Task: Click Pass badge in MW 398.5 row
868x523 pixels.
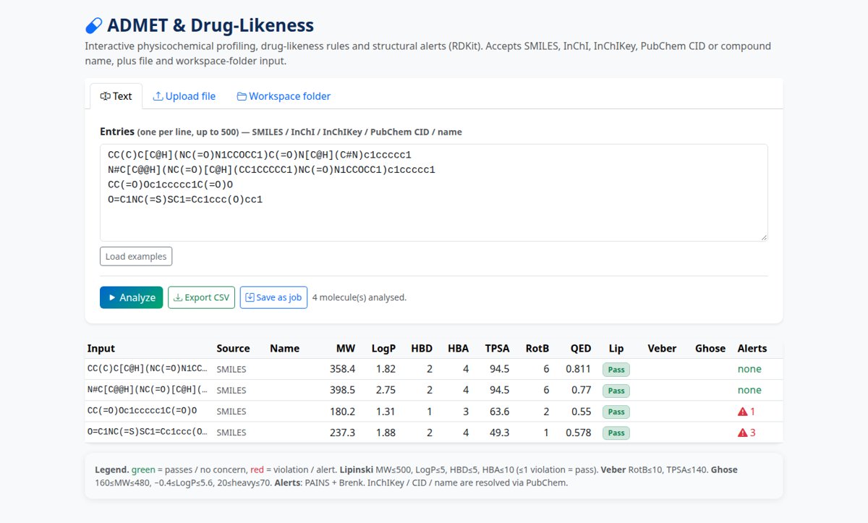Action: (x=616, y=391)
